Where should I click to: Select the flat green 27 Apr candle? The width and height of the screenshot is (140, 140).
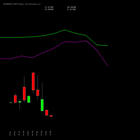pyautogui.click(x=11, y=103)
